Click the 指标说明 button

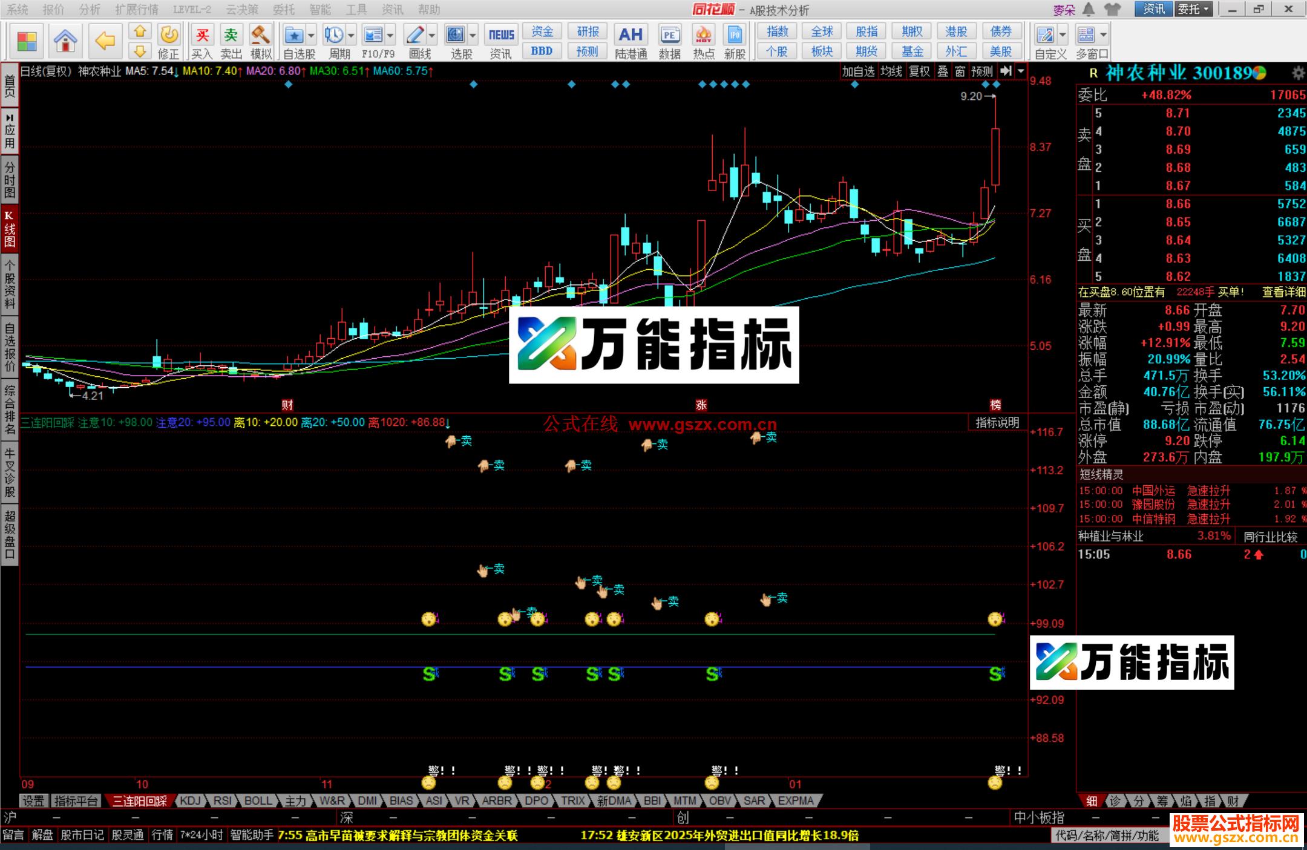pyautogui.click(x=997, y=422)
